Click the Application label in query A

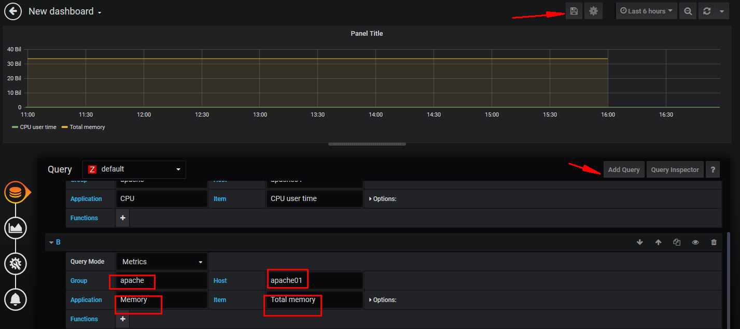tap(86, 199)
